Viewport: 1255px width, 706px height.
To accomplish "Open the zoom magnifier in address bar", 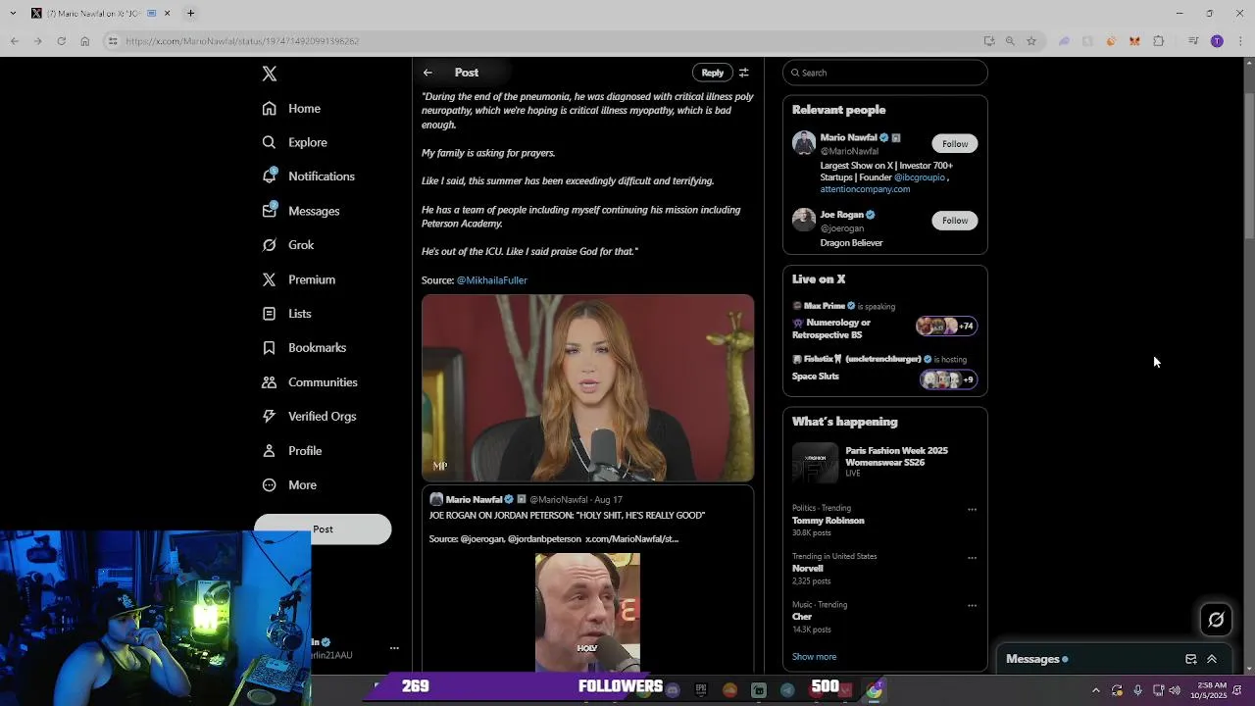I will [1010, 41].
